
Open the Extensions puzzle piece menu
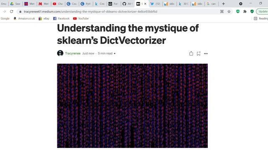pos(245,11)
